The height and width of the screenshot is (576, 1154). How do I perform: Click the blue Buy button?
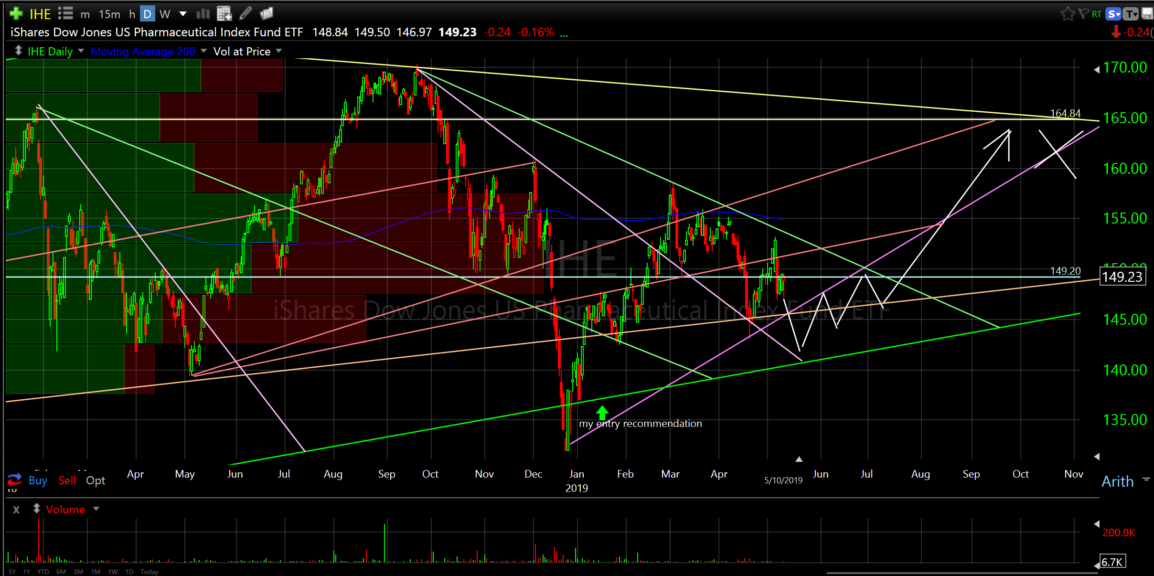(38, 480)
